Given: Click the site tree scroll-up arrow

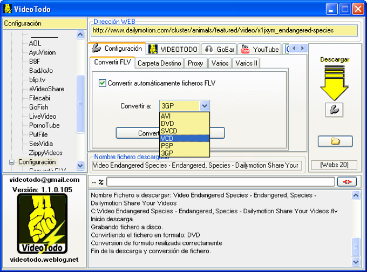Looking at the screenshot, I should 80,35.
